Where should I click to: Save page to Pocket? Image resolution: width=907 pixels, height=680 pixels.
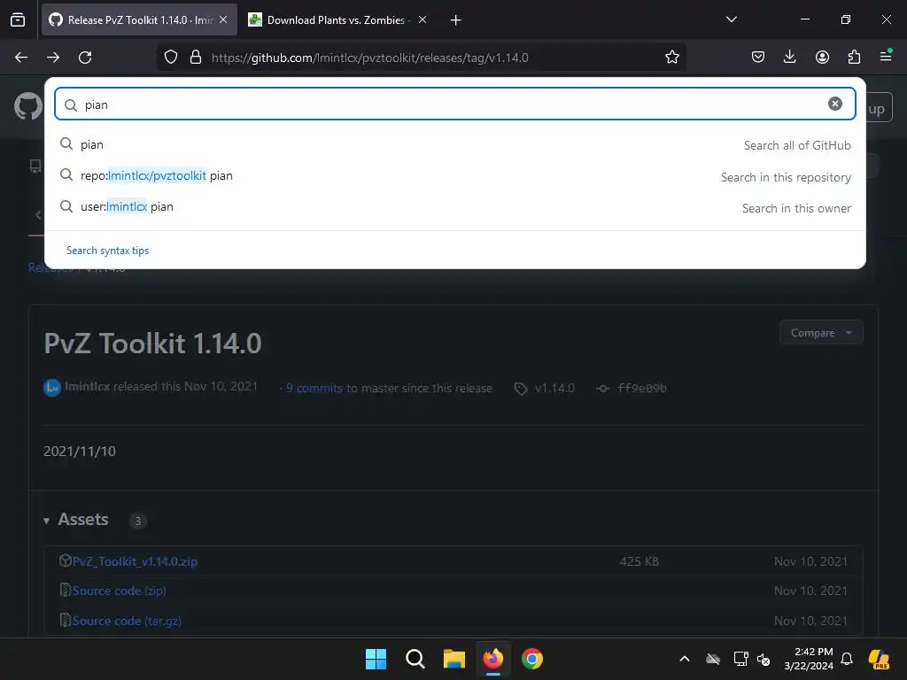click(758, 57)
